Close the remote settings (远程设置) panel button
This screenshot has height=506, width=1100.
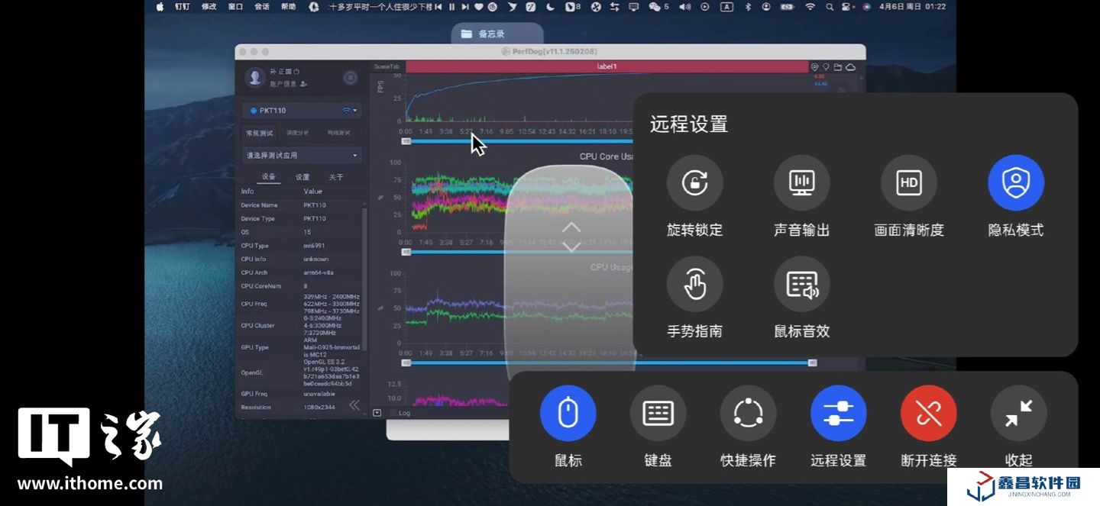[x=838, y=414]
